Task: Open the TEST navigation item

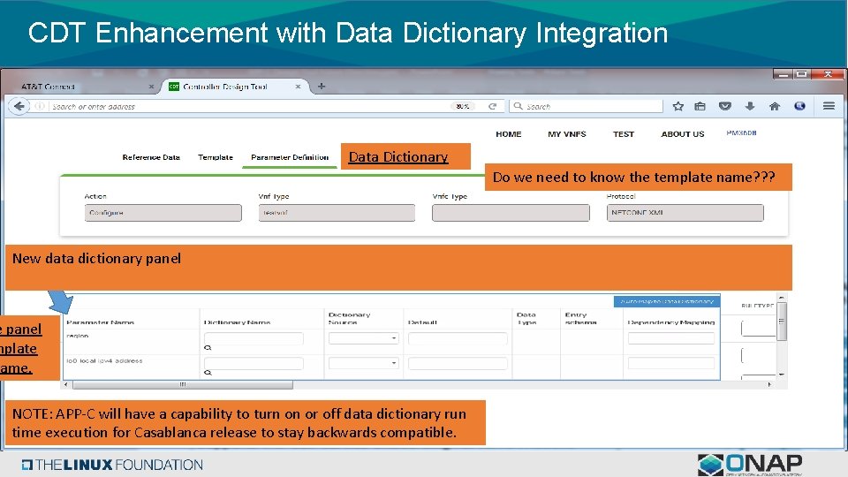Action: coord(623,134)
